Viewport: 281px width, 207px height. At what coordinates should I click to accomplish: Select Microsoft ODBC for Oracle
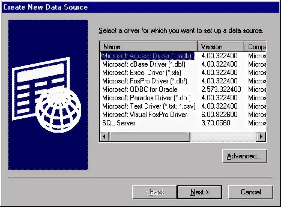coord(140,89)
